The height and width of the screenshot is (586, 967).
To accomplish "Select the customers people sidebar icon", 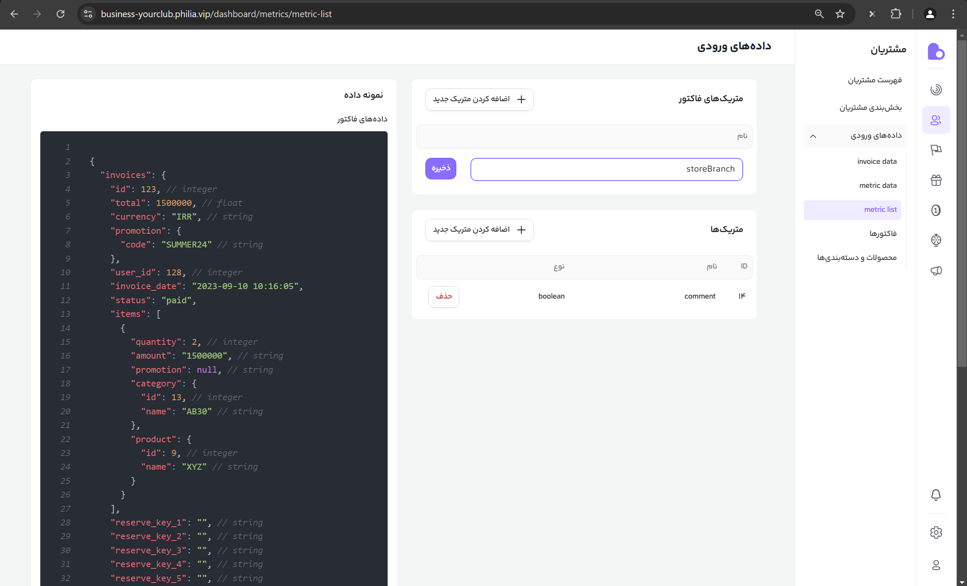I will 936,120.
